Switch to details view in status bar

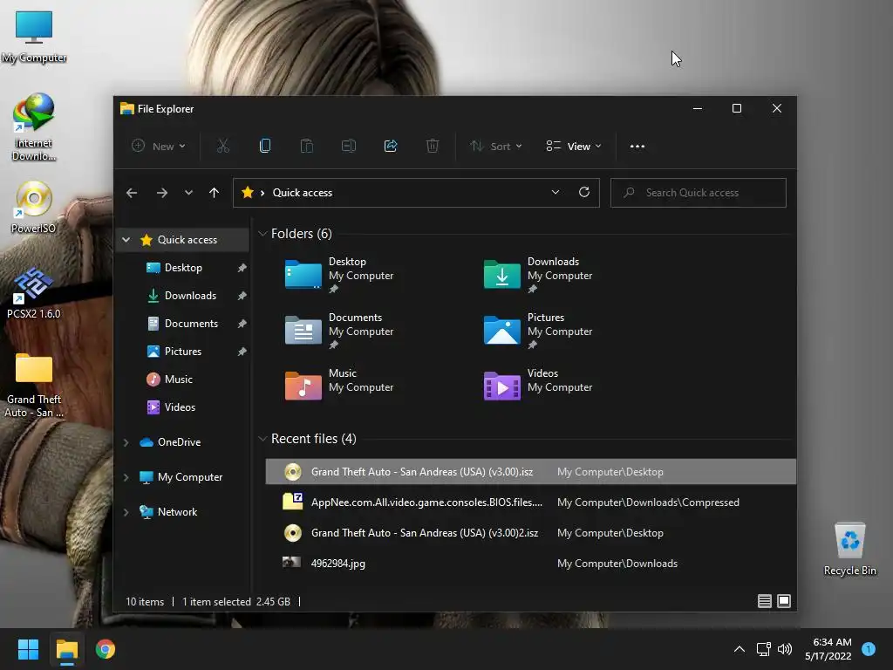pos(764,601)
